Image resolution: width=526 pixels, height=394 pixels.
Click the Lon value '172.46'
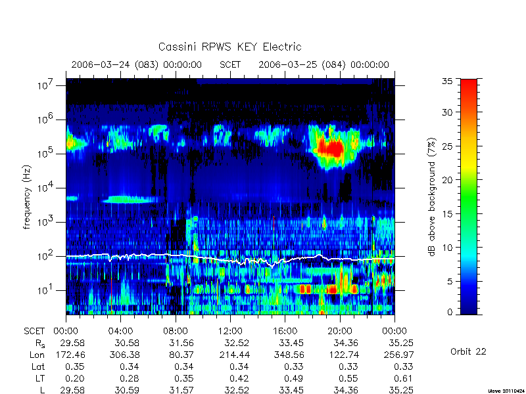click(x=70, y=355)
